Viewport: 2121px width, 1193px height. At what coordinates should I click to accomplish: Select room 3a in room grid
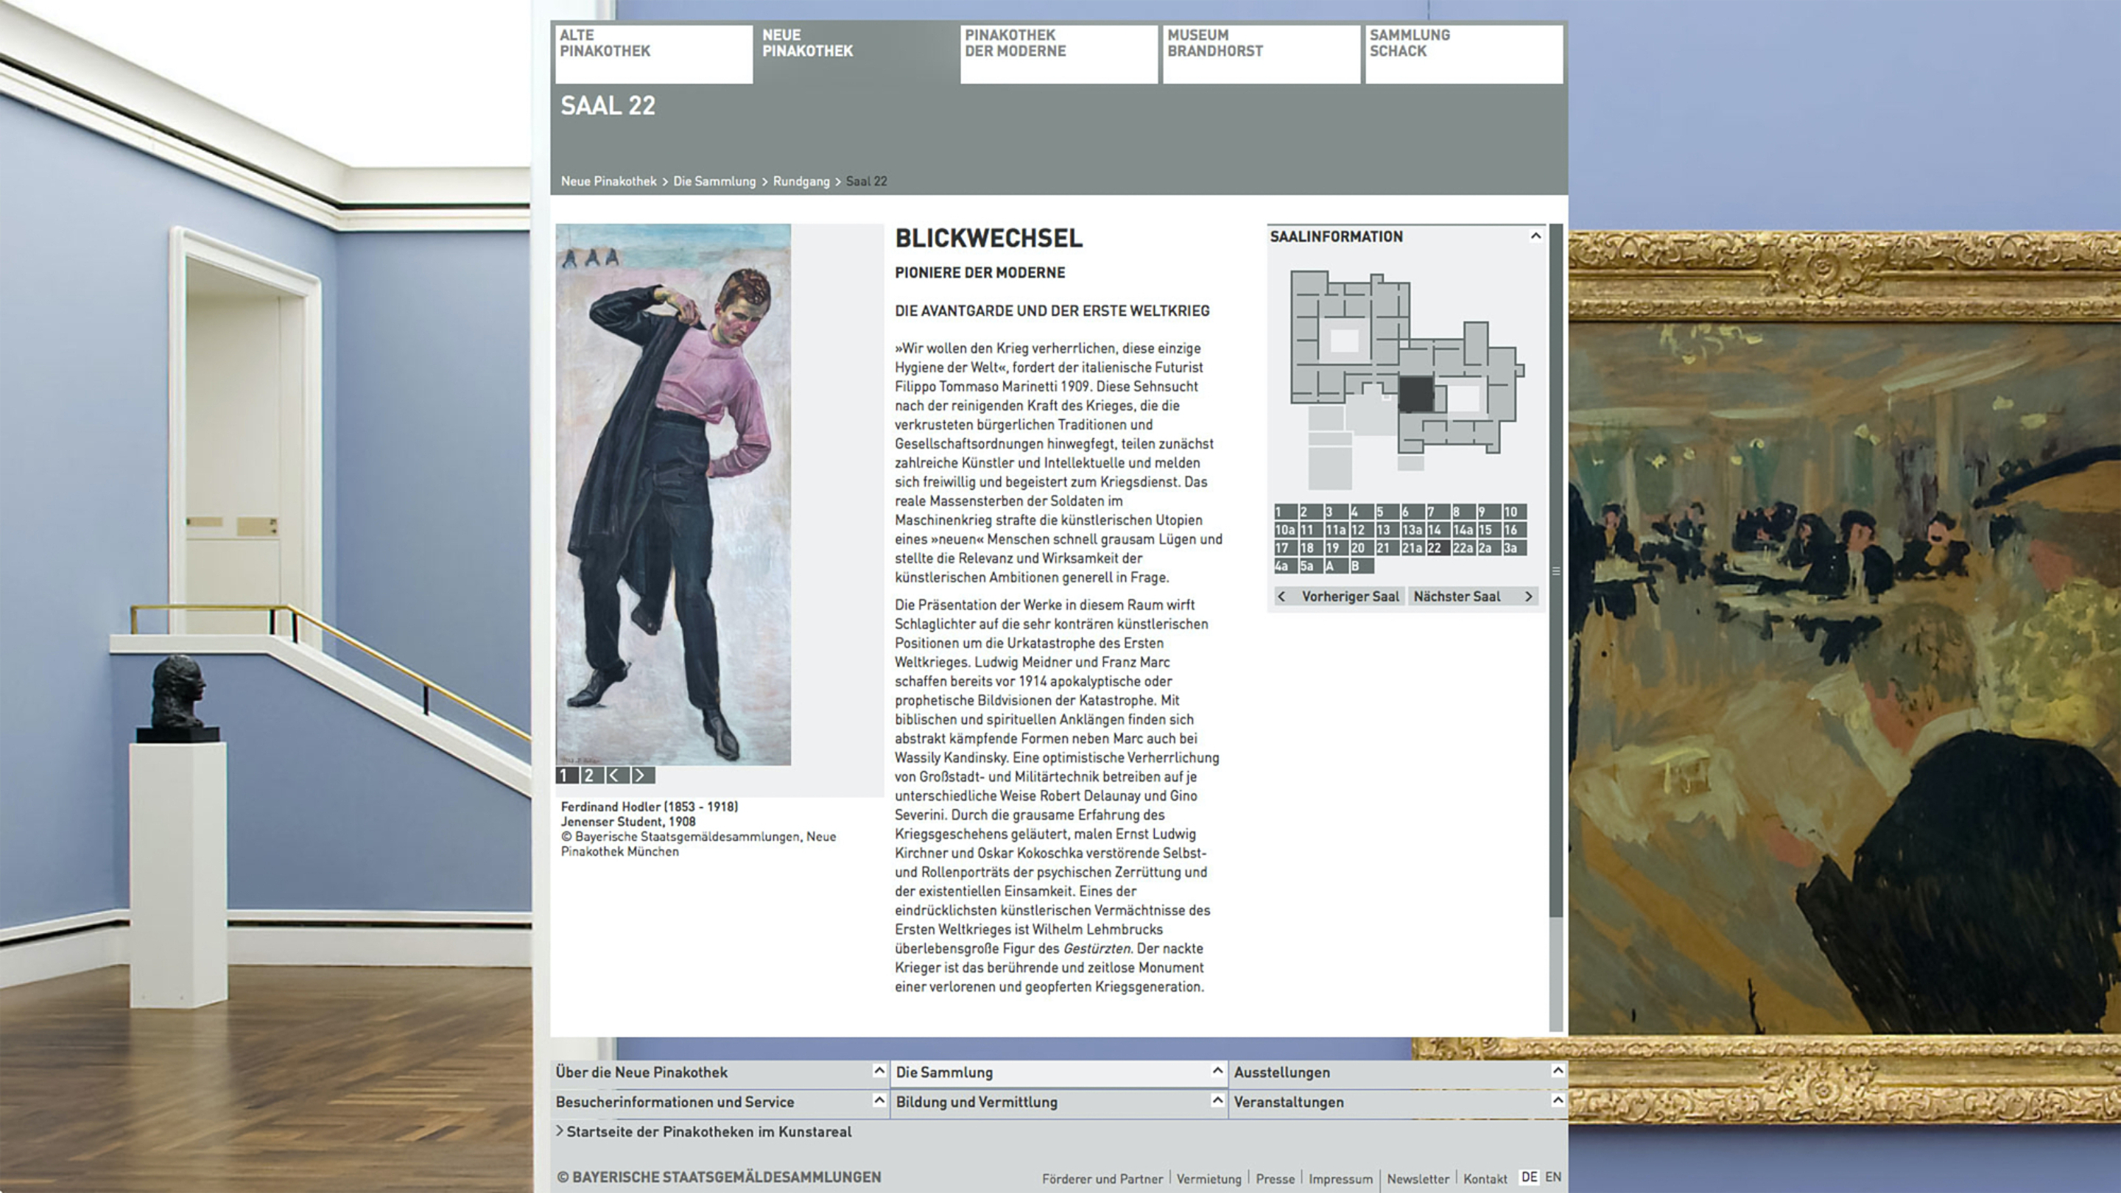(x=1516, y=549)
